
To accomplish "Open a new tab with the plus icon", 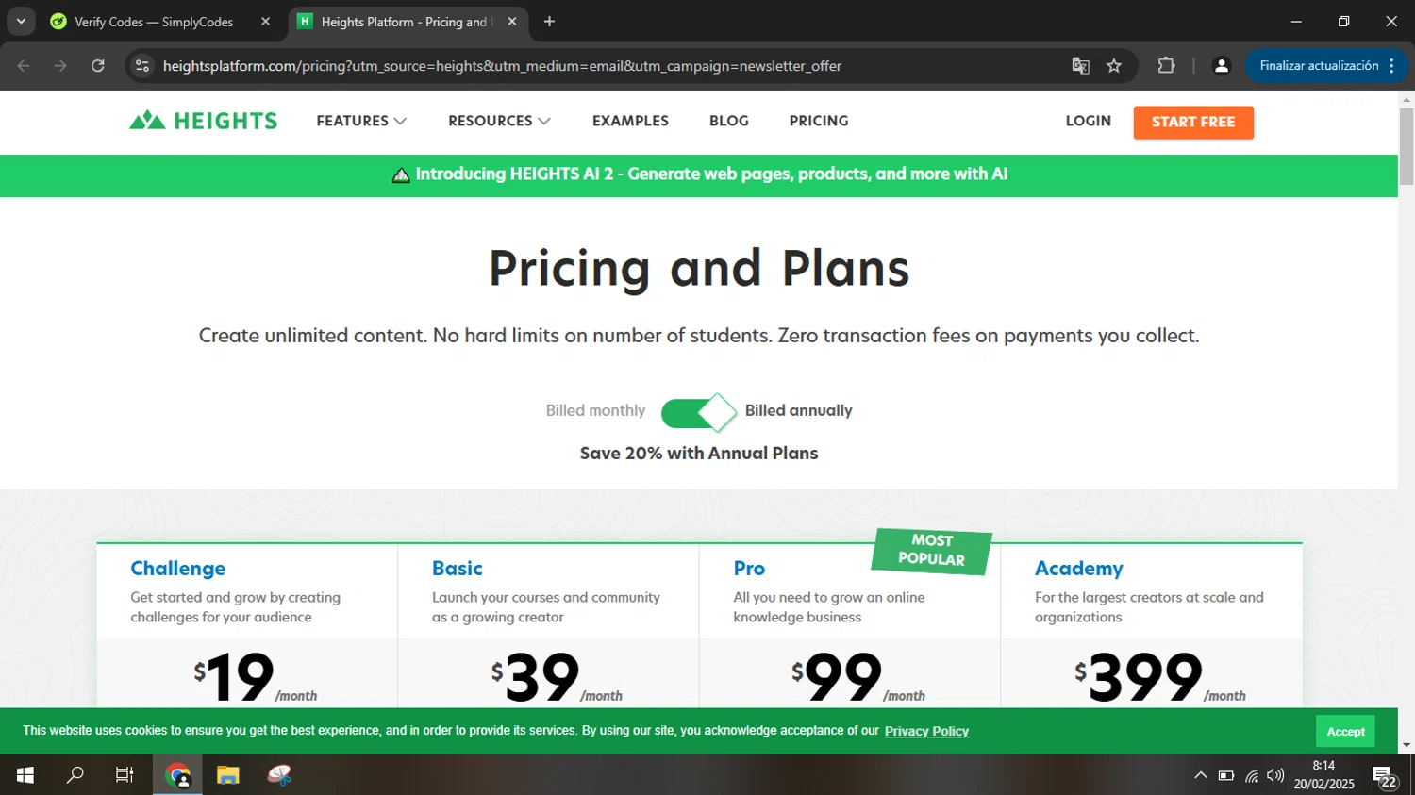I will click(x=549, y=22).
